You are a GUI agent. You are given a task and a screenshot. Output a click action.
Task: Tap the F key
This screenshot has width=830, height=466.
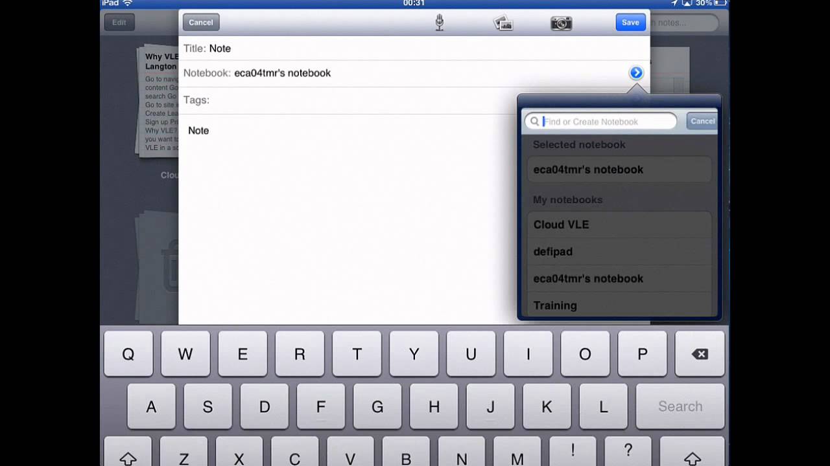coord(321,406)
